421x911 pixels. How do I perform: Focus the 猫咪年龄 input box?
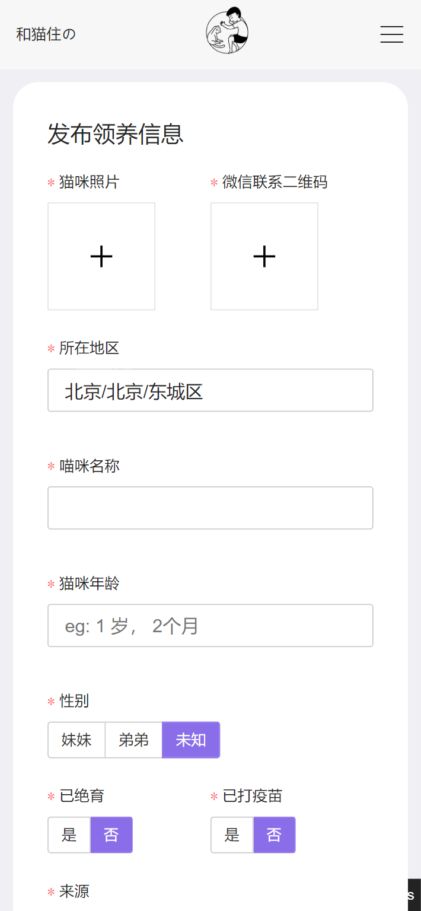tap(210, 625)
